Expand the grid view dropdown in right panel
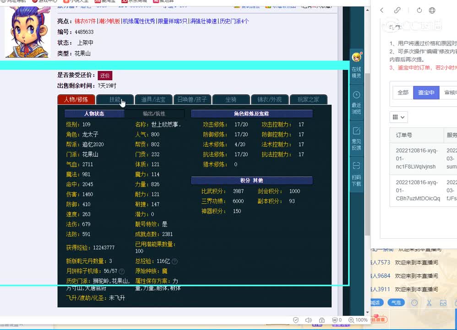Viewport: 457px width, 330px height. [398, 117]
